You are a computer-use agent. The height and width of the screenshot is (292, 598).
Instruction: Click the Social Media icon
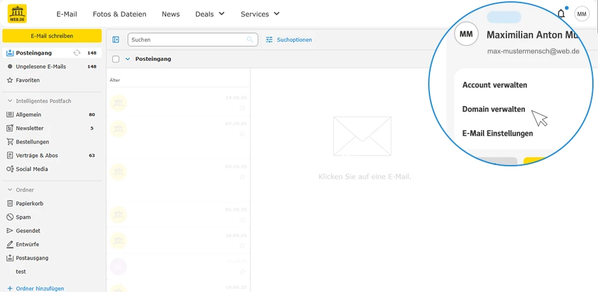(x=10, y=169)
